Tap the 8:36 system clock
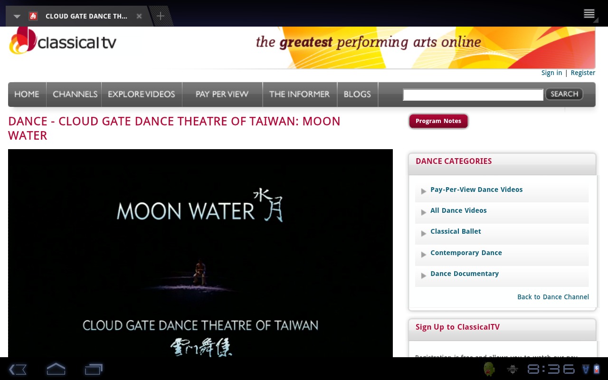Viewport: 608px width, 380px height. click(x=551, y=369)
